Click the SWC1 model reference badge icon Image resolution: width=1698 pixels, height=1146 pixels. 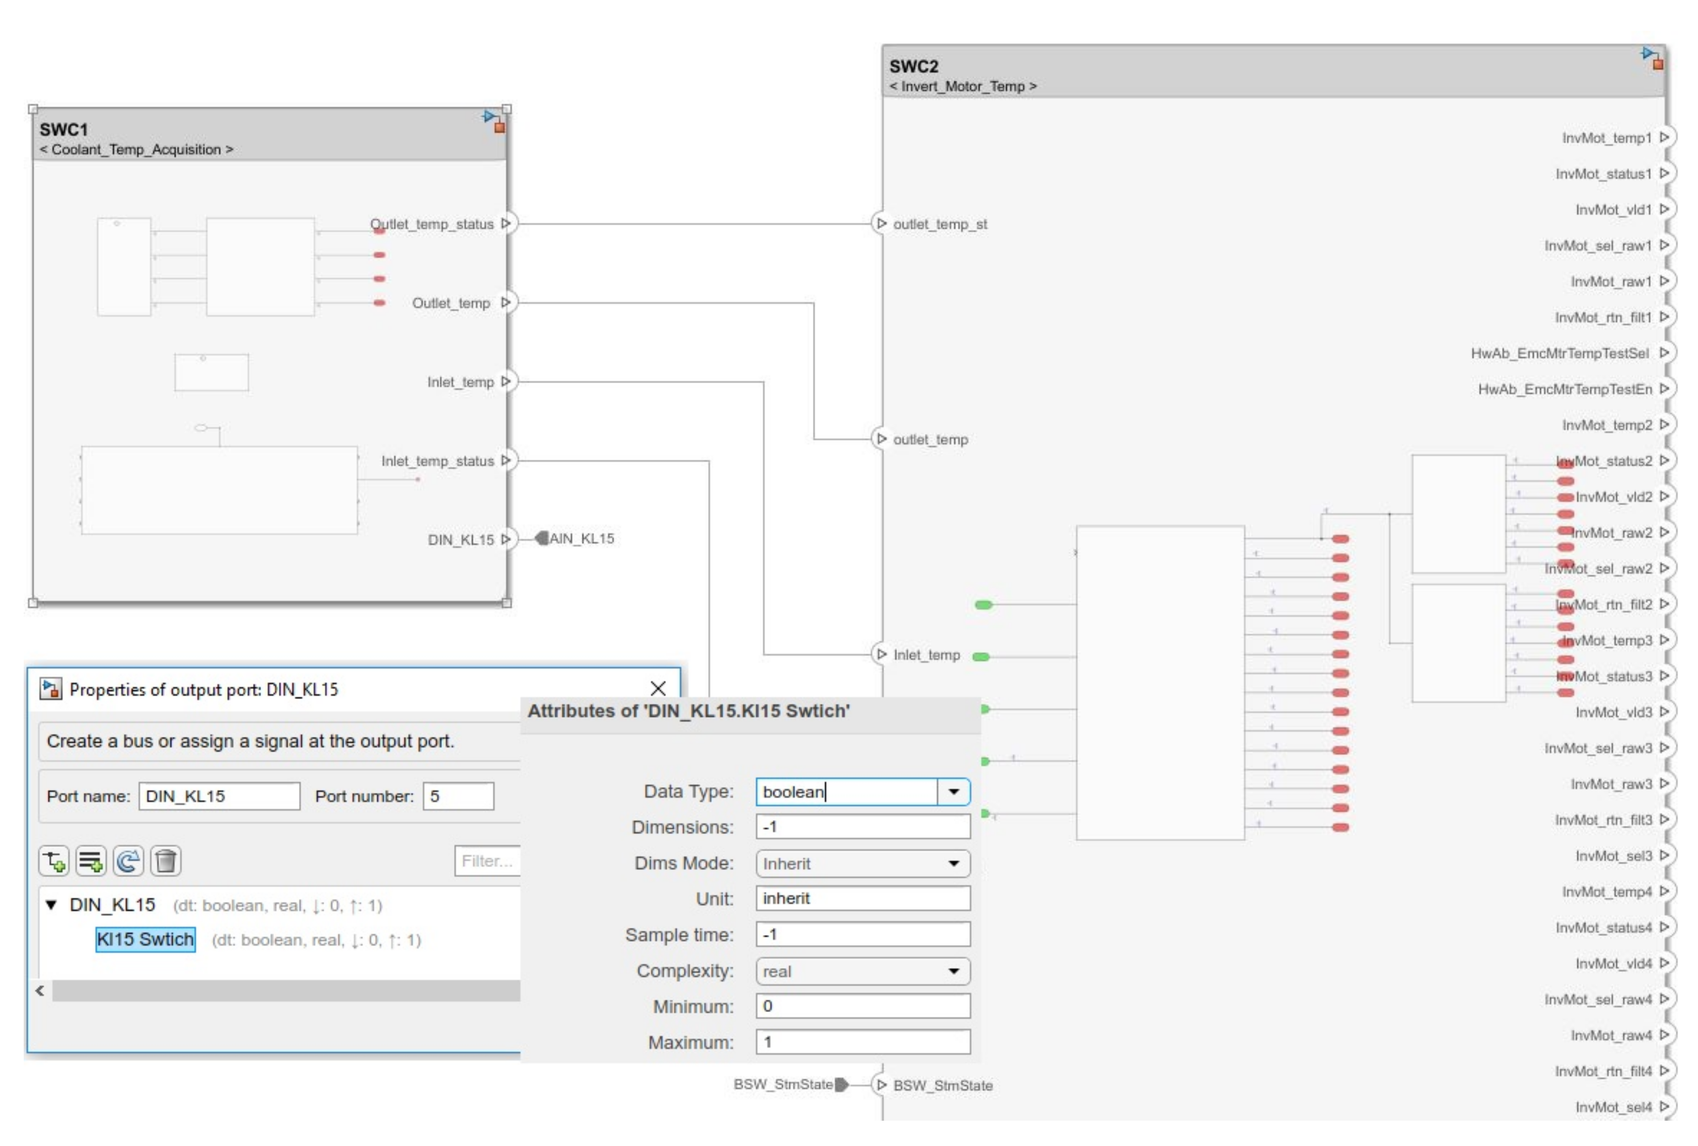[x=495, y=122]
